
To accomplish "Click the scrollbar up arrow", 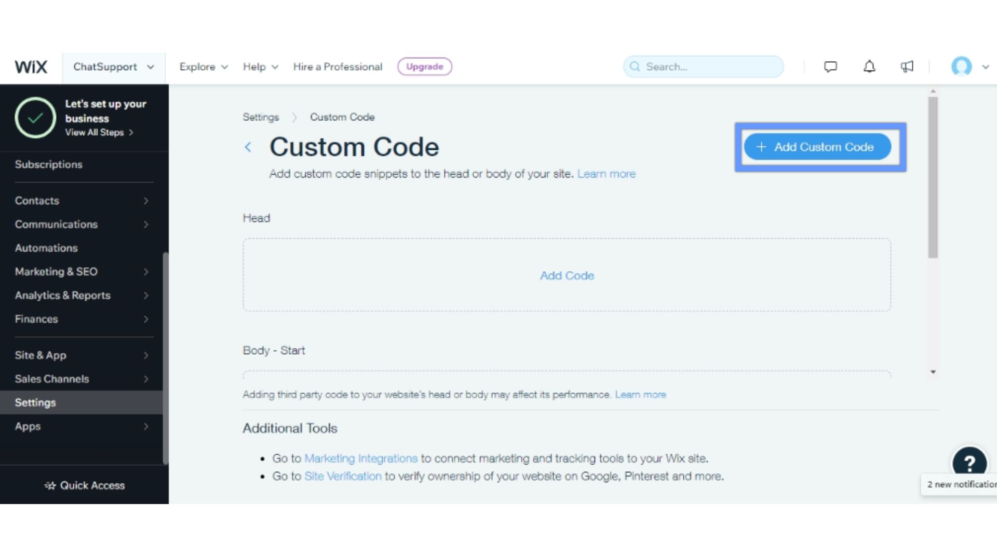I will pyautogui.click(x=933, y=91).
